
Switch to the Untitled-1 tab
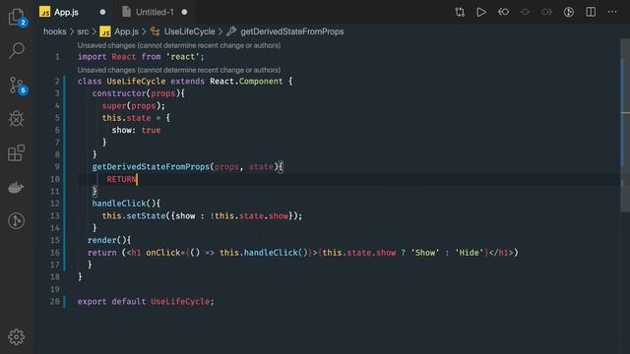(155, 12)
